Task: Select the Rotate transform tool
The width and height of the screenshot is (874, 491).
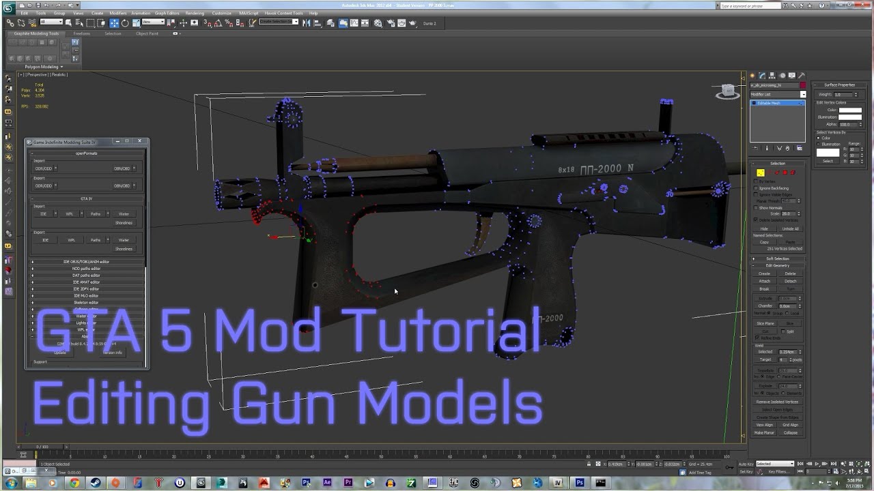Action: [x=125, y=23]
